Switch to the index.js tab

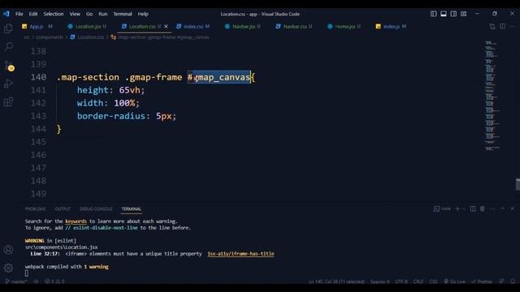click(x=391, y=27)
